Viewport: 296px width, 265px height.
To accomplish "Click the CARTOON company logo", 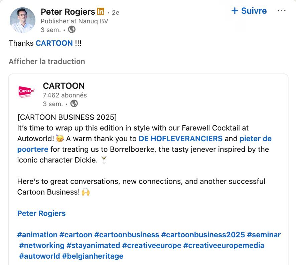I will click(x=27, y=91).
